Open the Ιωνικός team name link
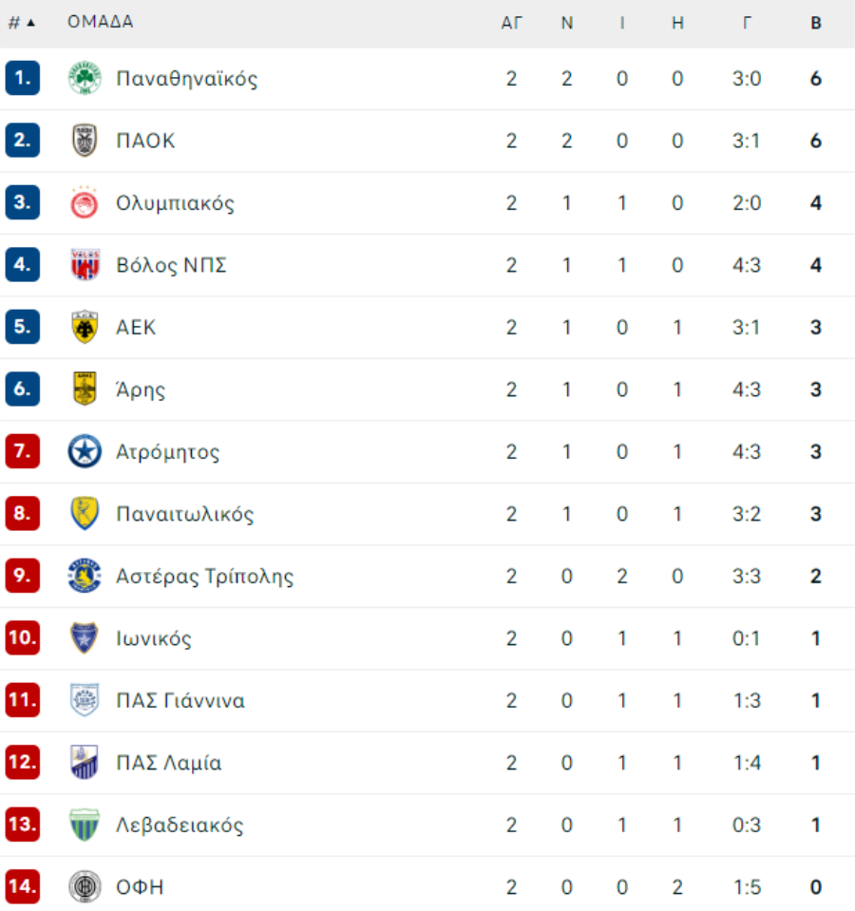The image size is (855, 911). pyautogui.click(x=154, y=638)
